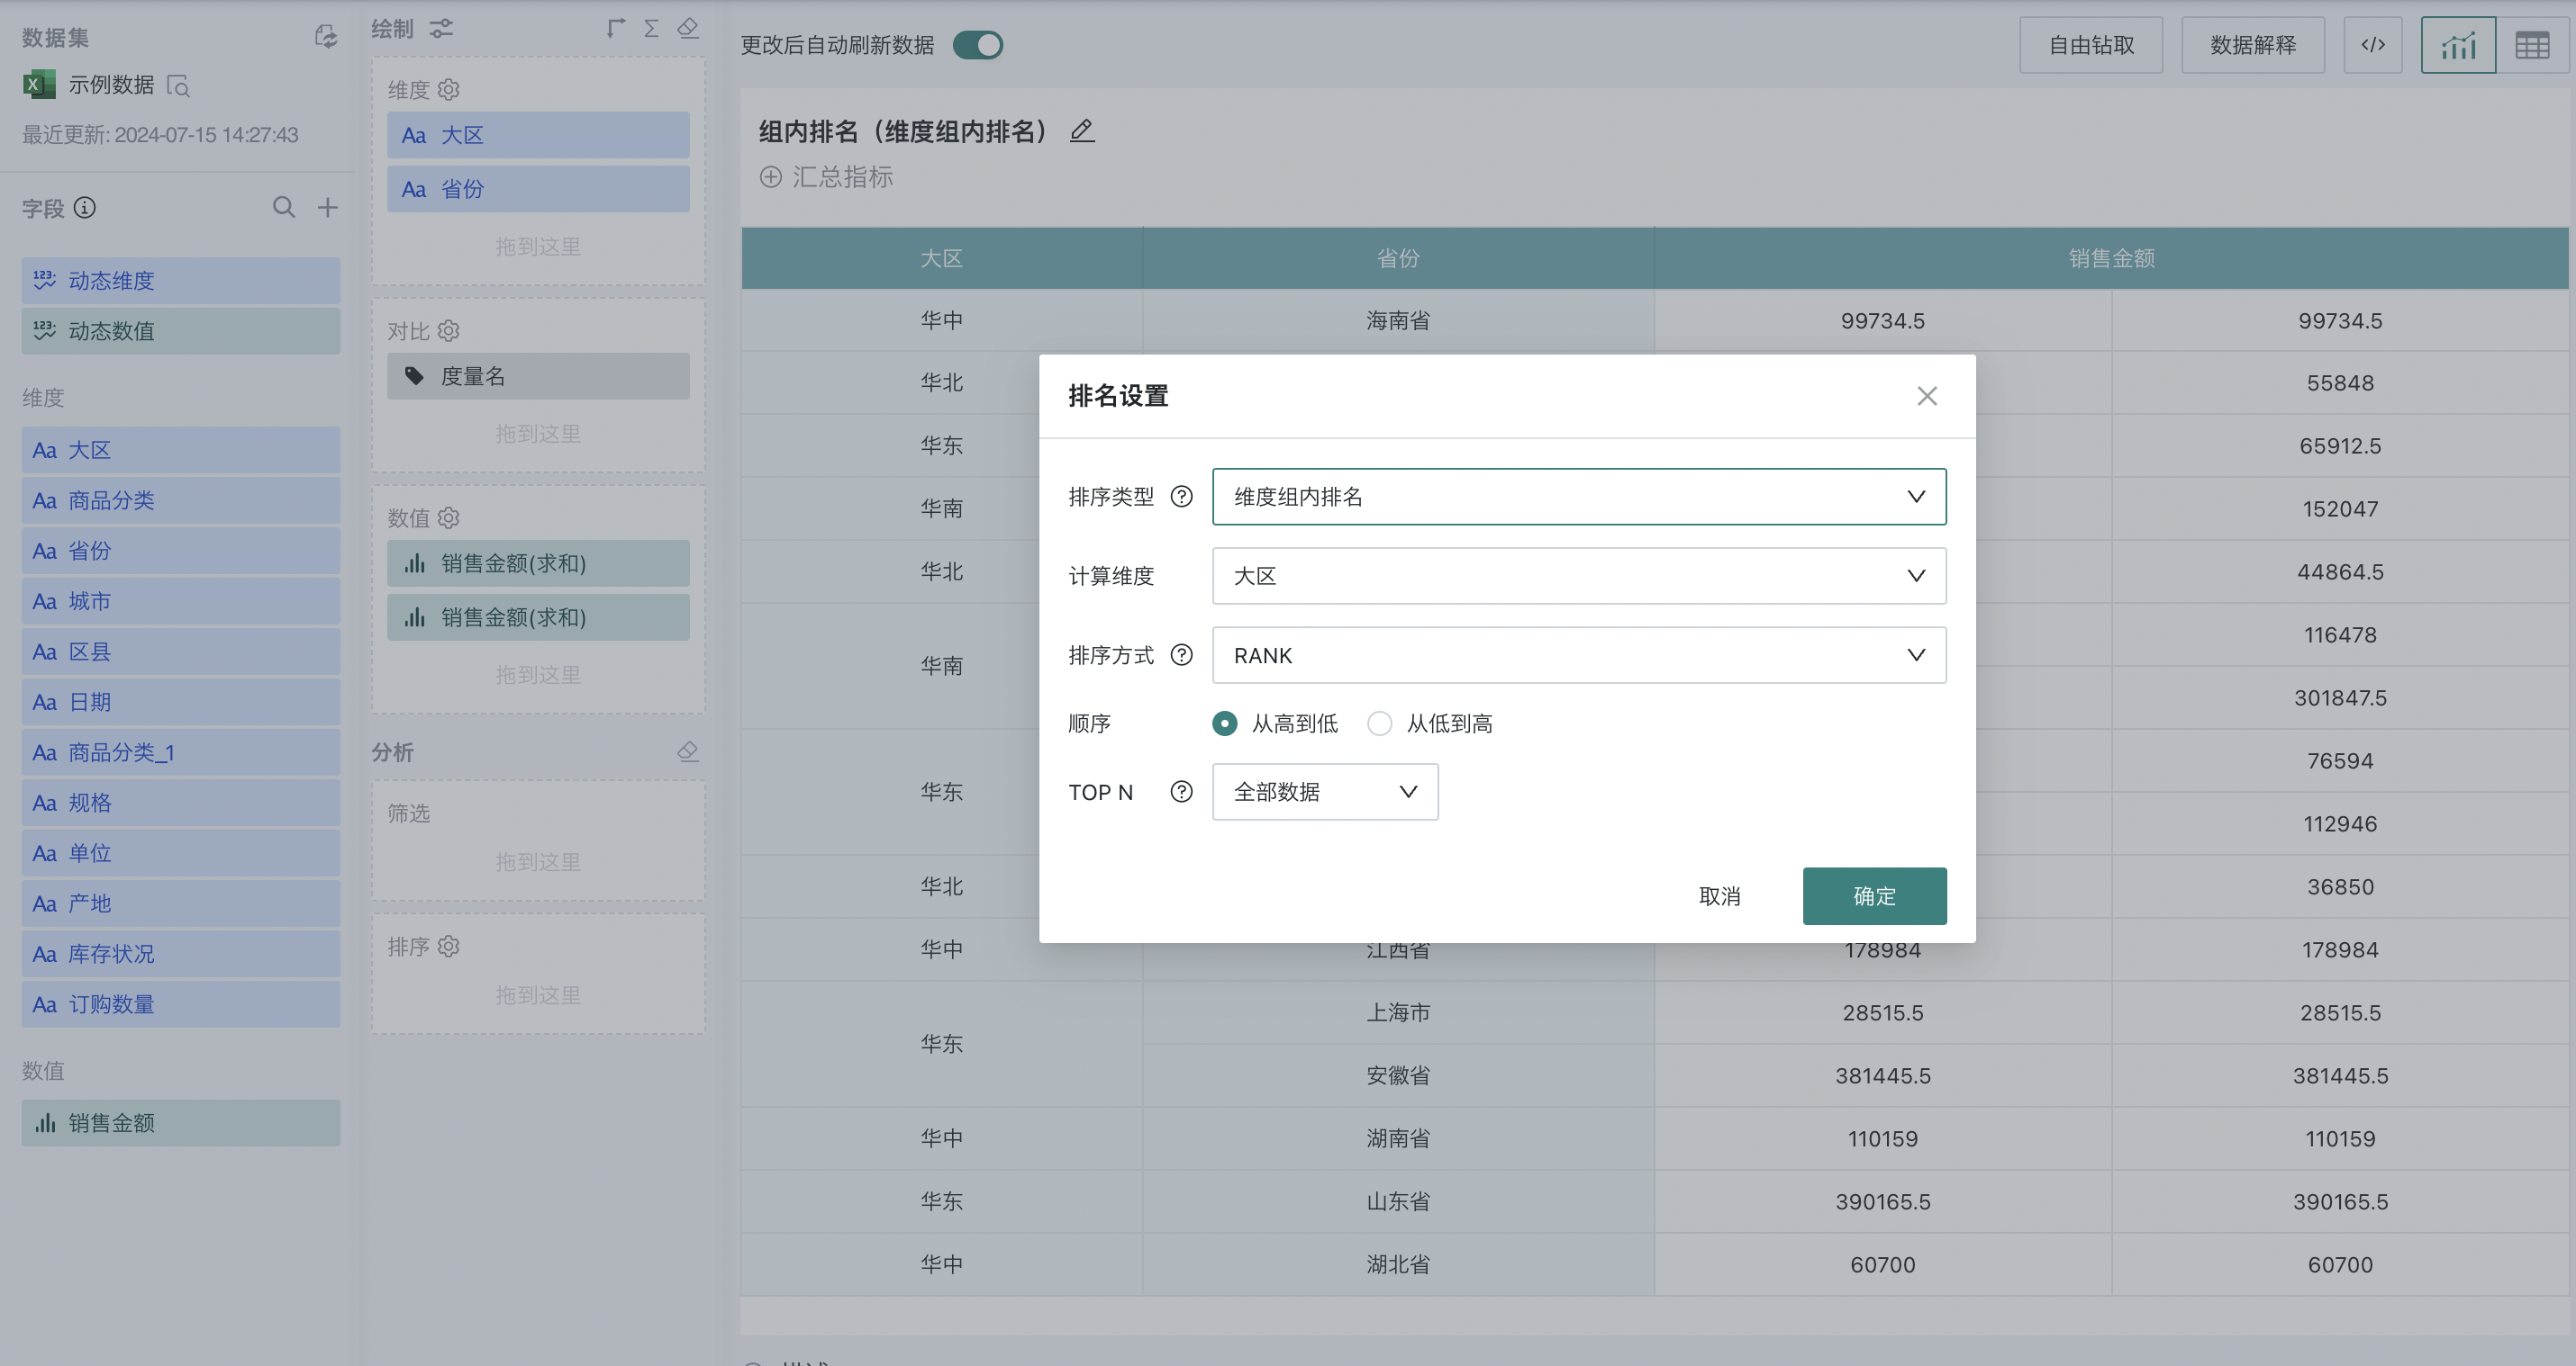Preview the 示例数据 dataset icon
The image size is (2576, 1366).
tap(179, 85)
